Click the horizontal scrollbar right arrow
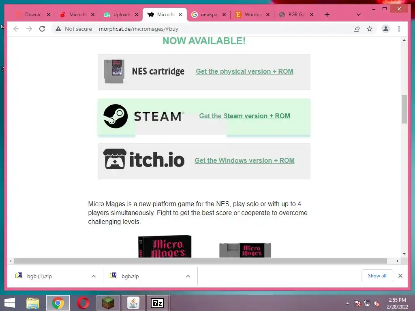Image resolution: width=415 pixels, height=311 pixels. 397,261
